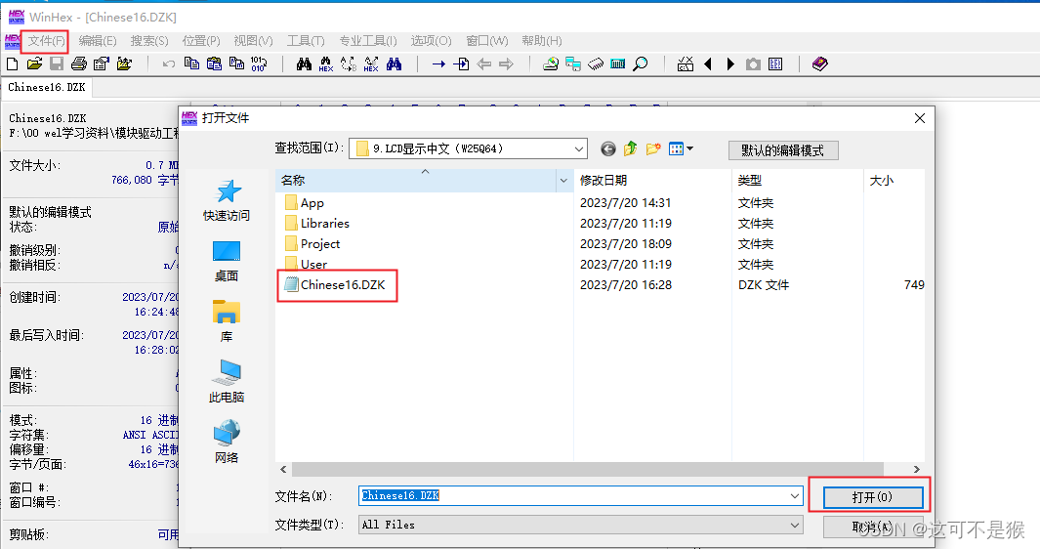The width and height of the screenshot is (1040, 549).
Task: Click the Open Folder toolbar icon
Action: coord(124,63)
